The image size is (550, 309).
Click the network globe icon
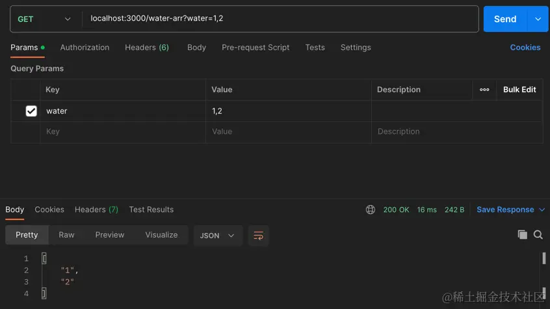click(371, 210)
